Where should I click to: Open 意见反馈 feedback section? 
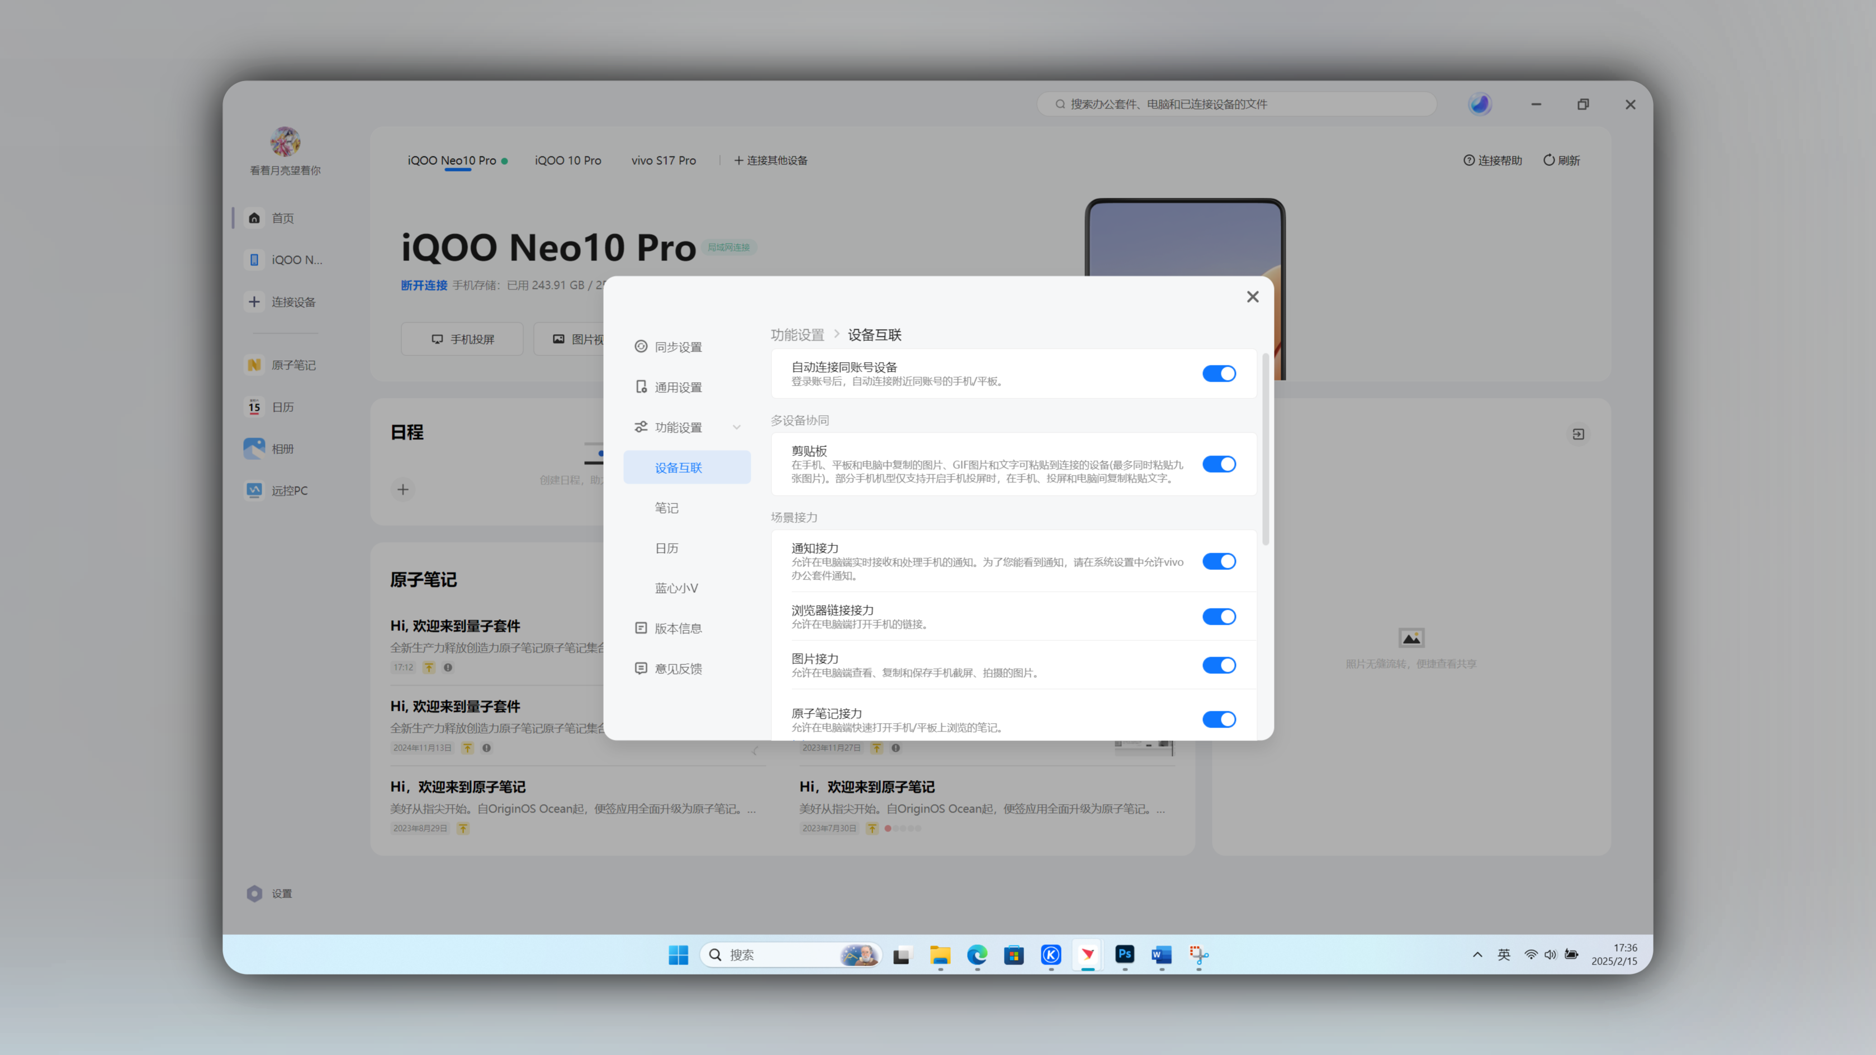(668, 668)
